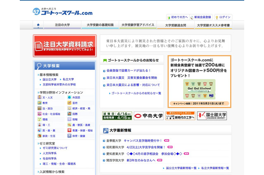Open 東日本大震災 災害支援金募金を開始 notice

132,78
